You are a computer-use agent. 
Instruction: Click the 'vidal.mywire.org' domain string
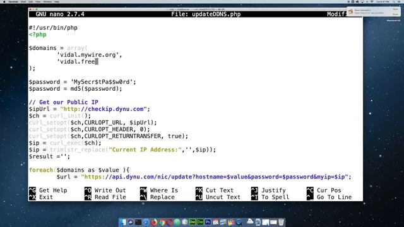pyautogui.click(x=88, y=55)
